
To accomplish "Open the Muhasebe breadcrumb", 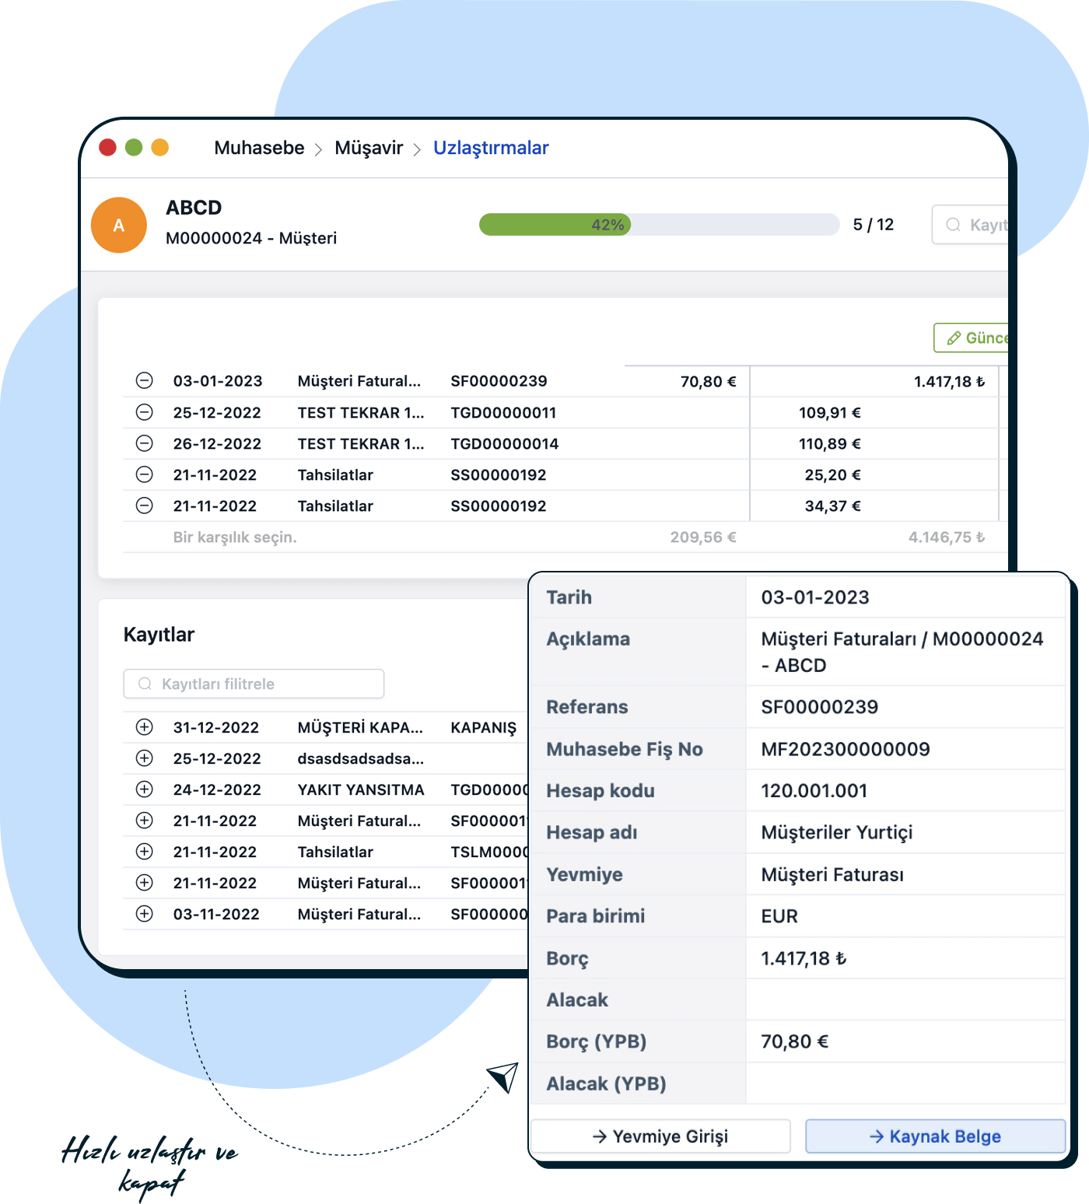I will point(259,148).
